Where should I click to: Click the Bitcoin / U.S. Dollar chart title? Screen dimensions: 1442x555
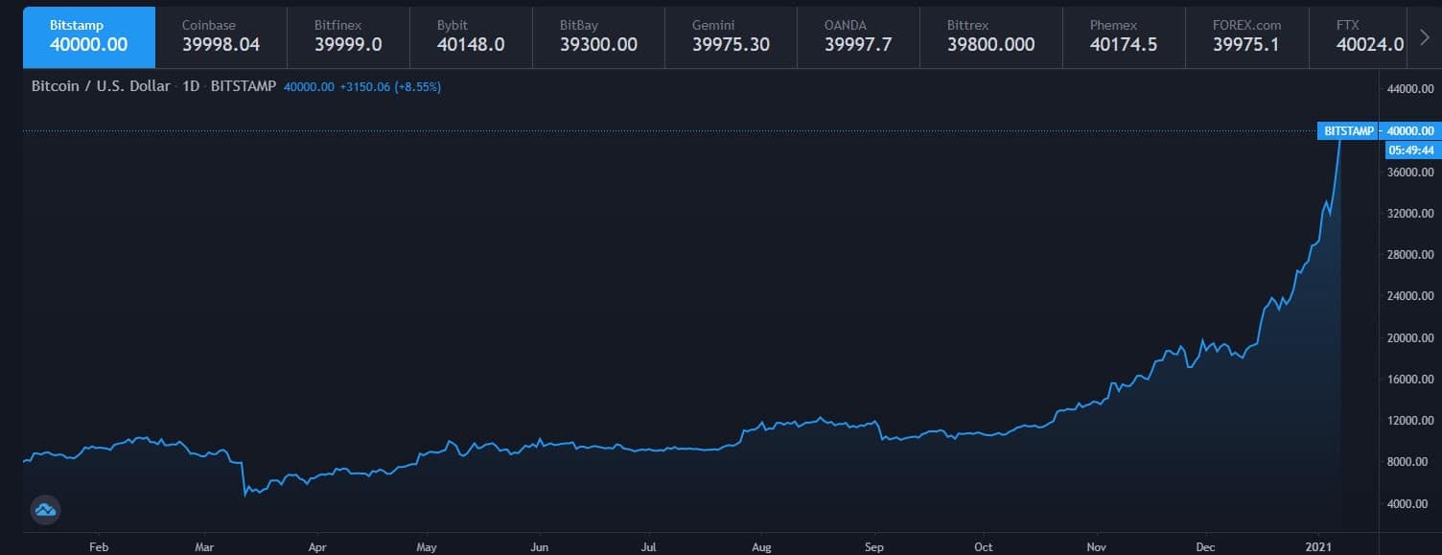(x=101, y=86)
